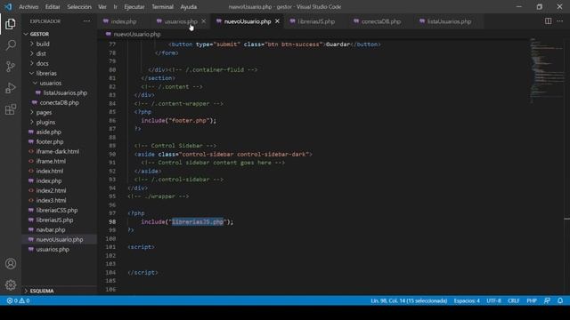Change encoding via UTF-8 status item
Image resolution: width=570 pixels, height=320 pixels.
coord(493,300)
